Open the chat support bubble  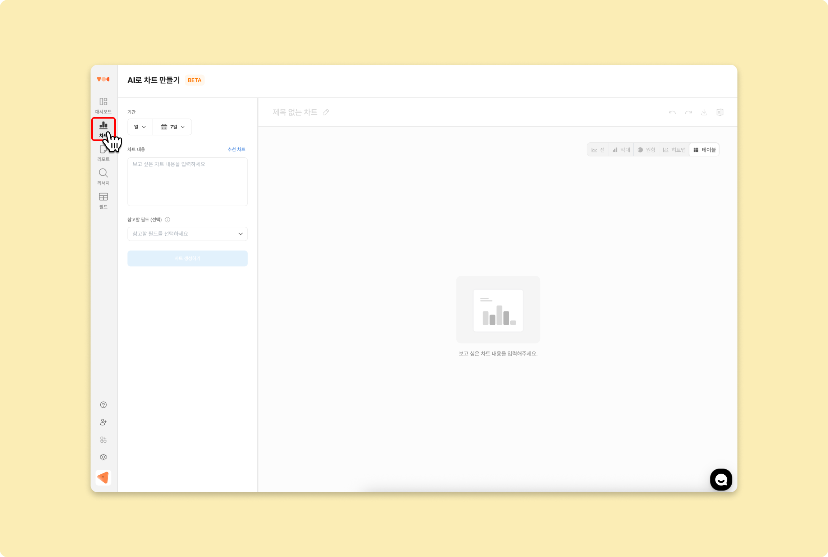(x=721, y=479)
